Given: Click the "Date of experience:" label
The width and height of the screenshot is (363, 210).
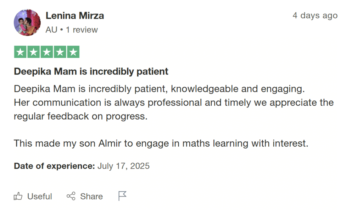Looking at the screenshot, I should (x=54, y=166).
